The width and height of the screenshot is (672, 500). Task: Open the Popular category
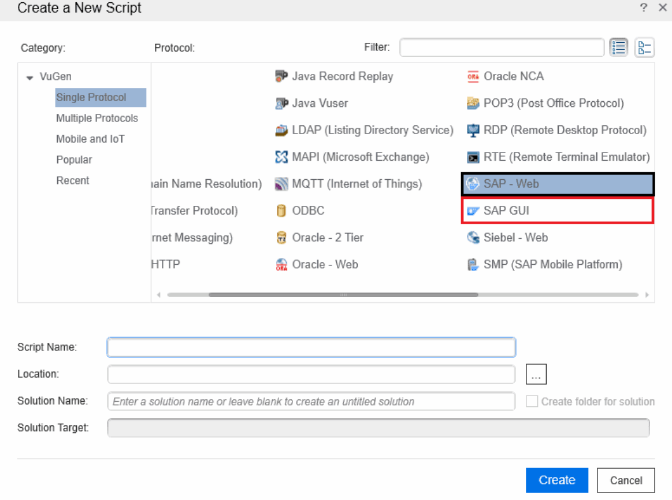[74, 160]
